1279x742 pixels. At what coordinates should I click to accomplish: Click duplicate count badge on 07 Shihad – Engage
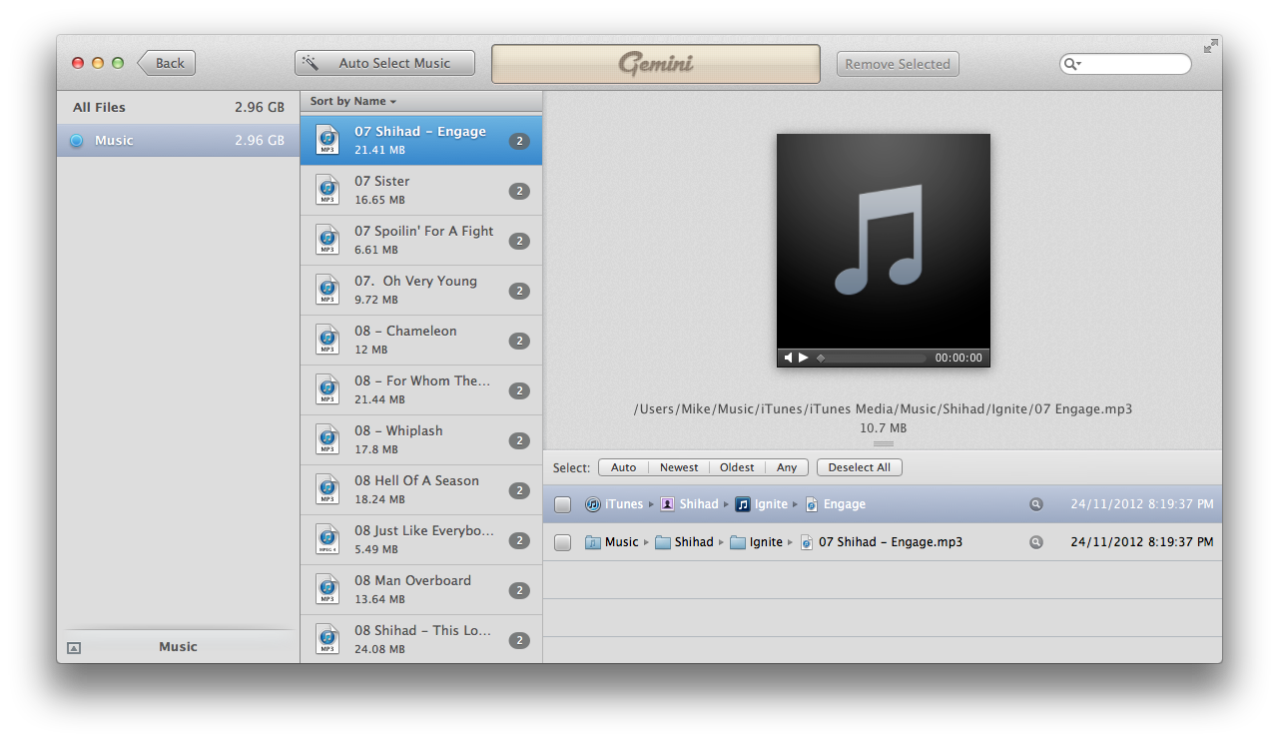point(519,141)
